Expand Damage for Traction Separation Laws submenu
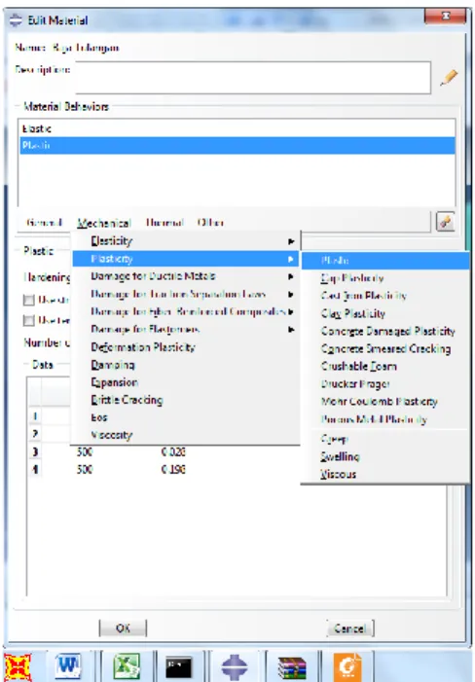Screen dimensions: 475x682 pos(291,295)
